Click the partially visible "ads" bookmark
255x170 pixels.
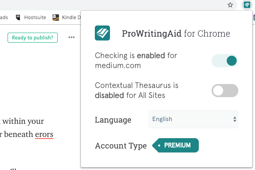point(4,18)
